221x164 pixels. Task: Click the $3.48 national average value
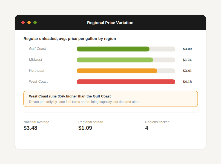[x=30, y=128]
